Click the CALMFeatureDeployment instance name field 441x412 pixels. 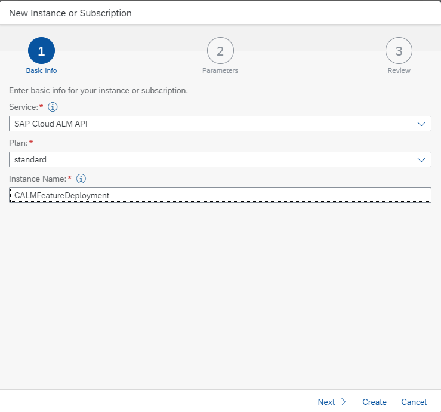coord(220,195)
